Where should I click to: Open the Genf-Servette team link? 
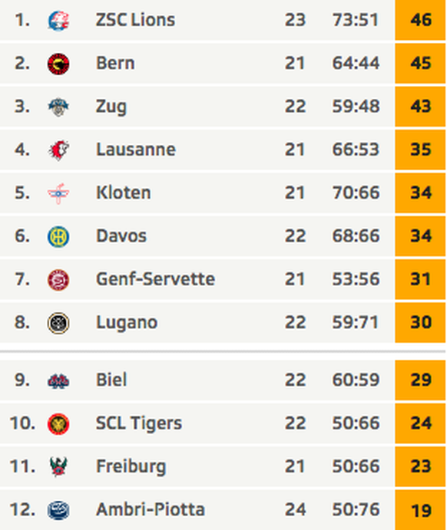coord(155,279)
